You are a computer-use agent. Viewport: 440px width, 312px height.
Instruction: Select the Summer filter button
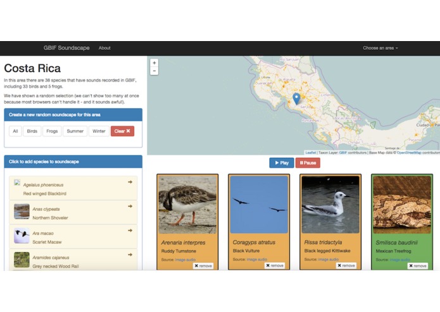75,131
